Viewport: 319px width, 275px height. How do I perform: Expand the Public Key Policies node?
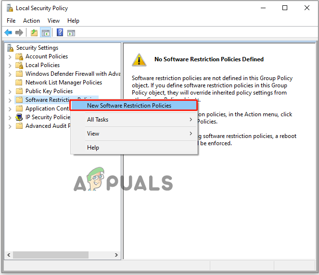click(10, 92)
